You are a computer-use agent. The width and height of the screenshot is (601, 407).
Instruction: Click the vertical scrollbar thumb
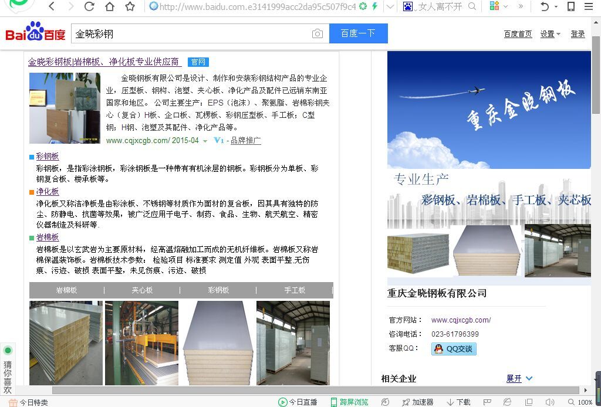pos(596,74)
